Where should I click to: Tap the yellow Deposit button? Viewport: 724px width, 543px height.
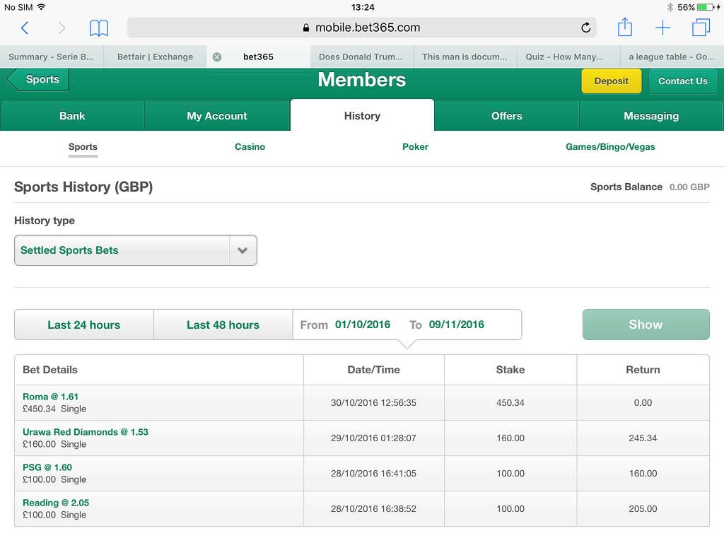point(612,81)
